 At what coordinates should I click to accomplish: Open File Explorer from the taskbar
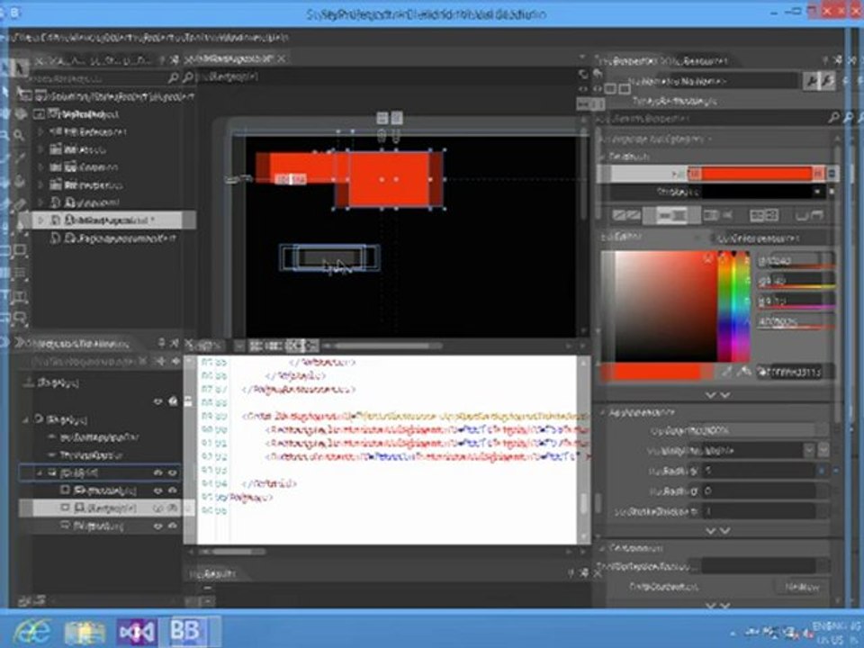tap(85, 632)
